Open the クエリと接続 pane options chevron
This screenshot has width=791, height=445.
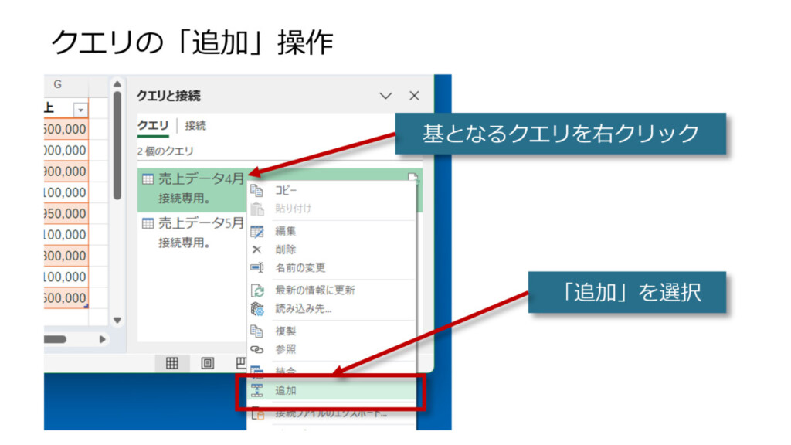386,96
